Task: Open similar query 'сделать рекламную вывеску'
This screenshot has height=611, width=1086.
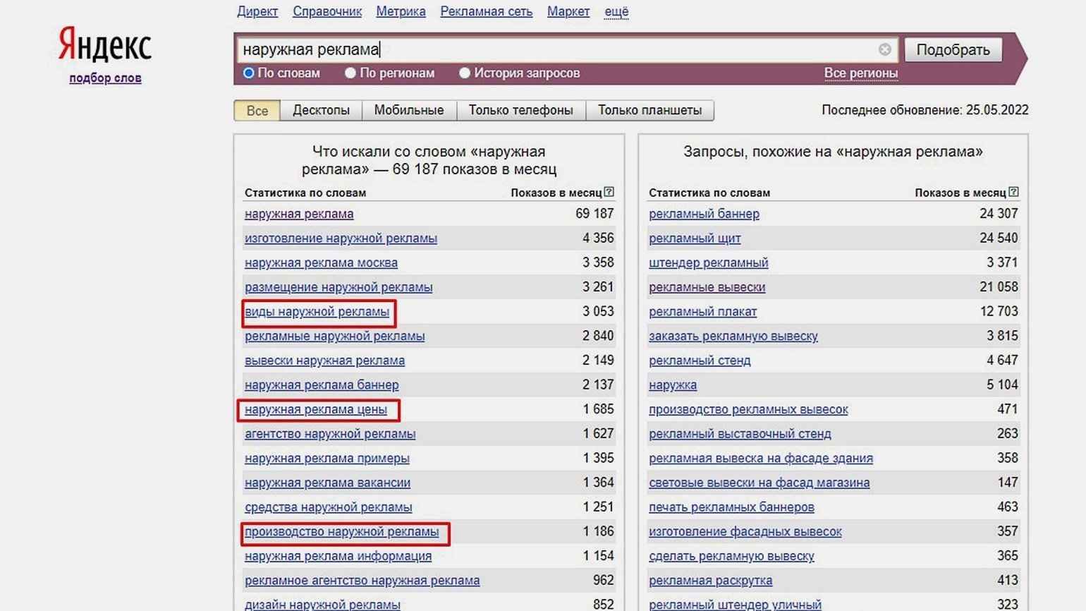Action: (731, 556)
